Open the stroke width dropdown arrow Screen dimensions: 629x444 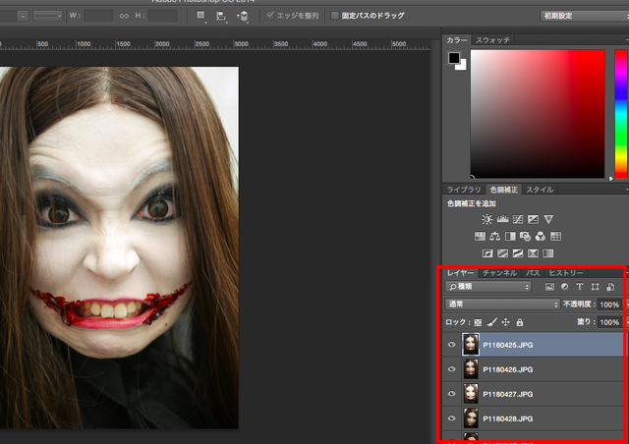23,16
